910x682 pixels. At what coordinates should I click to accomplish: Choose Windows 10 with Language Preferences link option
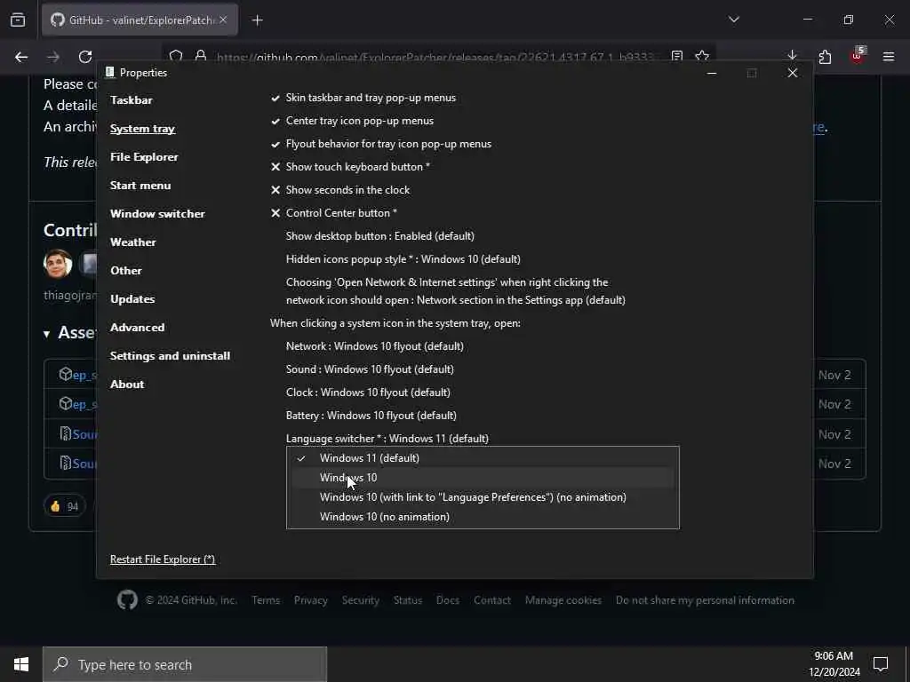point(483,497)
